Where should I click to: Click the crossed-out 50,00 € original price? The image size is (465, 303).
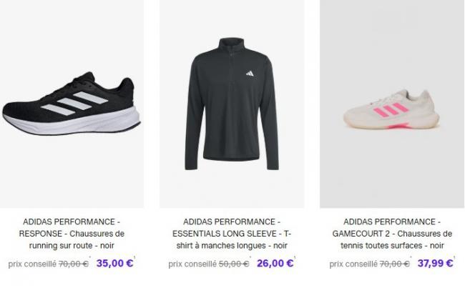[x=234, y=264]
